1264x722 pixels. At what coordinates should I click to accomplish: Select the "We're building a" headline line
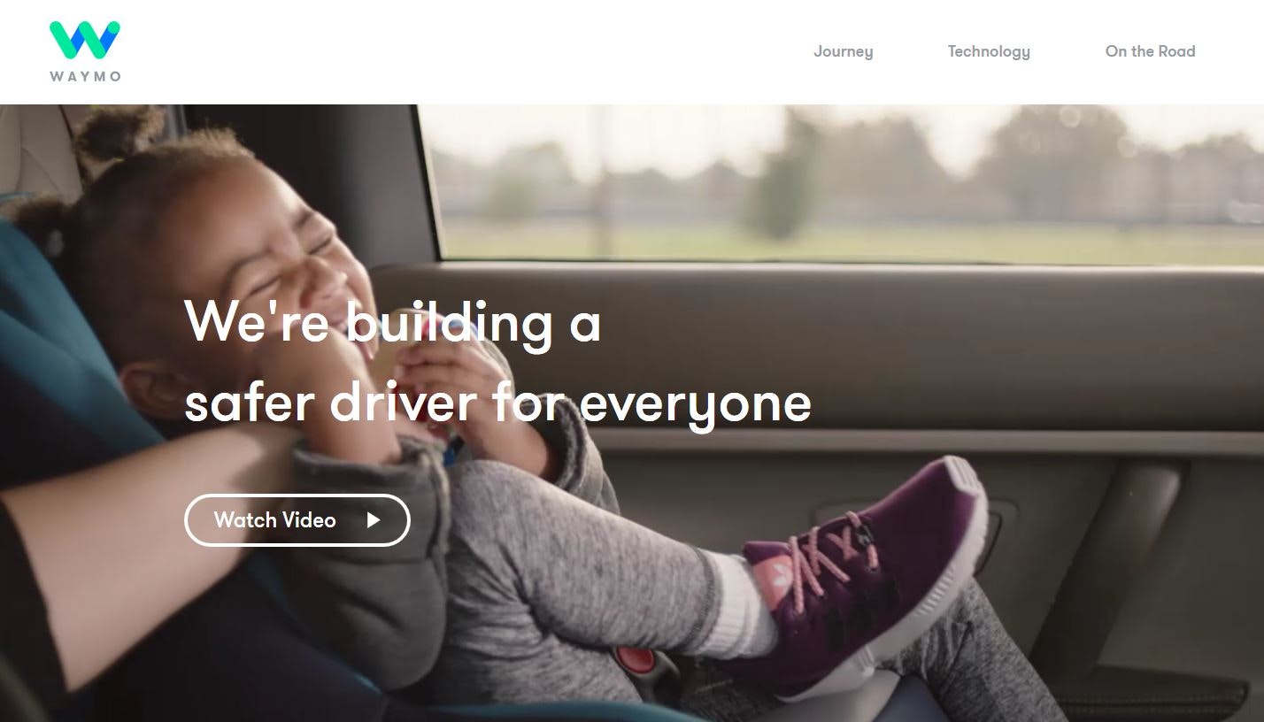pos(392,322)
